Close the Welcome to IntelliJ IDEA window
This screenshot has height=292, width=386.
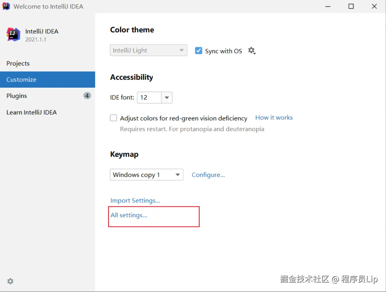pos(374,6)
